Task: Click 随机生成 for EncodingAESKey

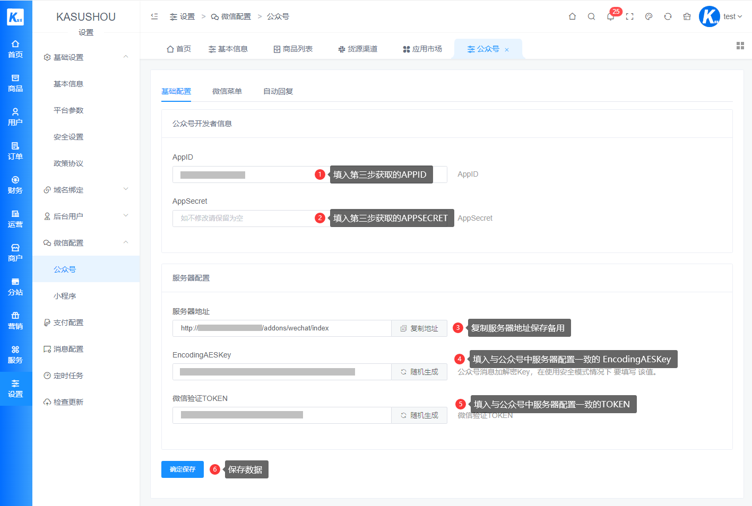Action: 419,372
